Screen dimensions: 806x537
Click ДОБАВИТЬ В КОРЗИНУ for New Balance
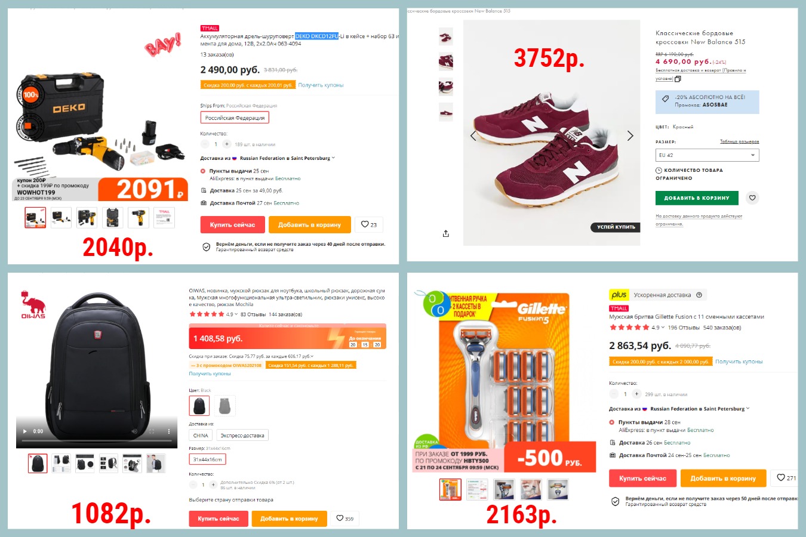point(697,197)
